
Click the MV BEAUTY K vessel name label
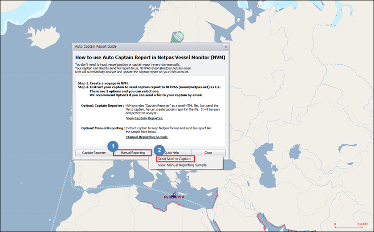(x=174, y=197)
